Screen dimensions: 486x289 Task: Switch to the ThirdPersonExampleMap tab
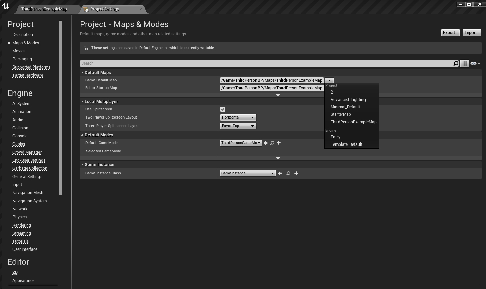click(44, 9)
